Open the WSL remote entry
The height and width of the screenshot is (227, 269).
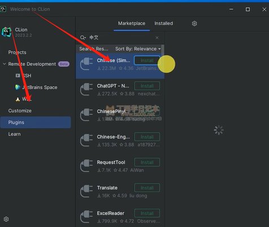tap(23, 99)
